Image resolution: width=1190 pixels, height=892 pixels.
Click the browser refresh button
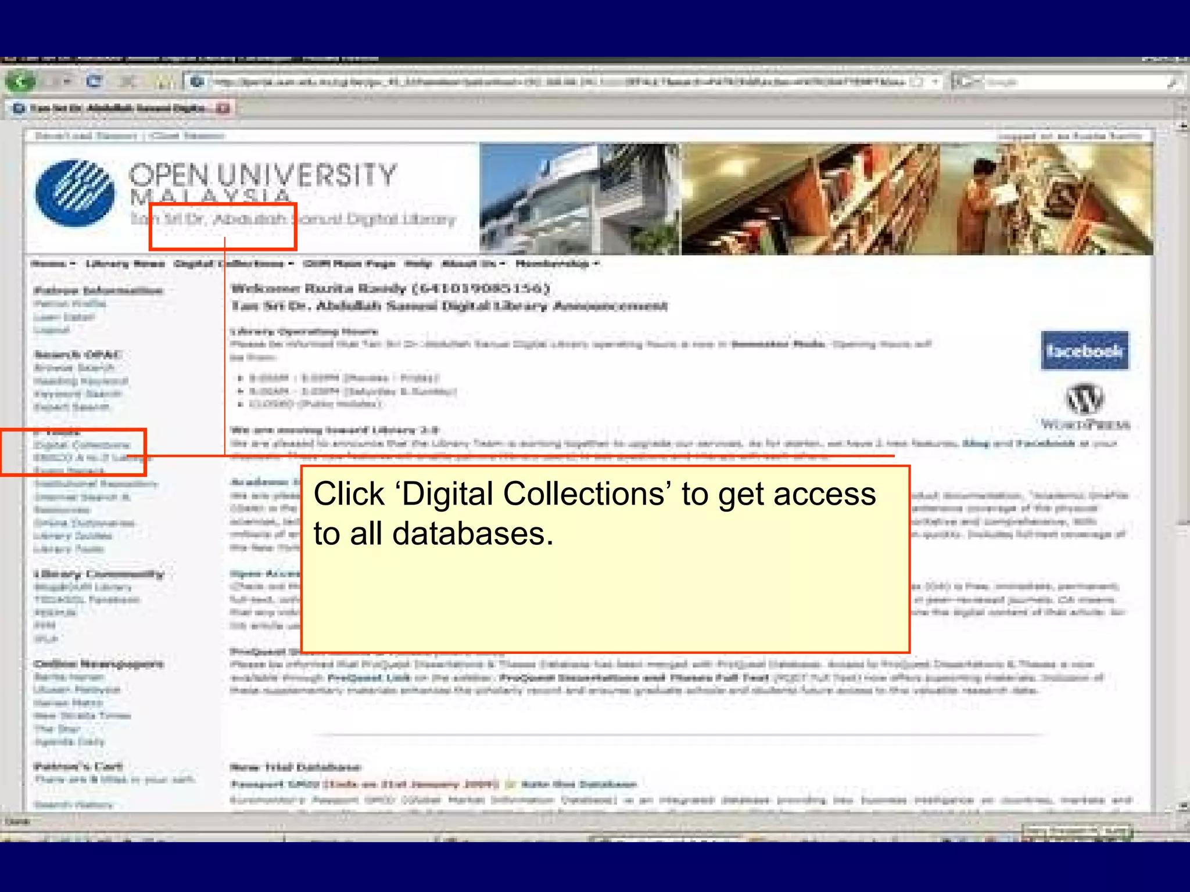(94, 81)
